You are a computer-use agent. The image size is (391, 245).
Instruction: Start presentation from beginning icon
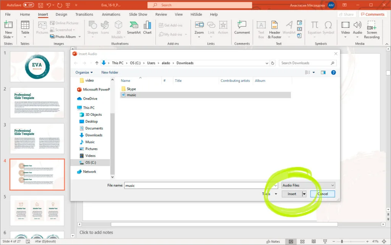(68, 5)
